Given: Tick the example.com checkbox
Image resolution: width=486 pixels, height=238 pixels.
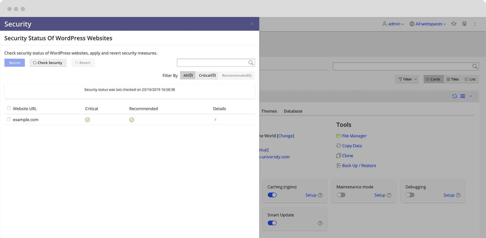Looking at the screenshot, I should point(9,119).
